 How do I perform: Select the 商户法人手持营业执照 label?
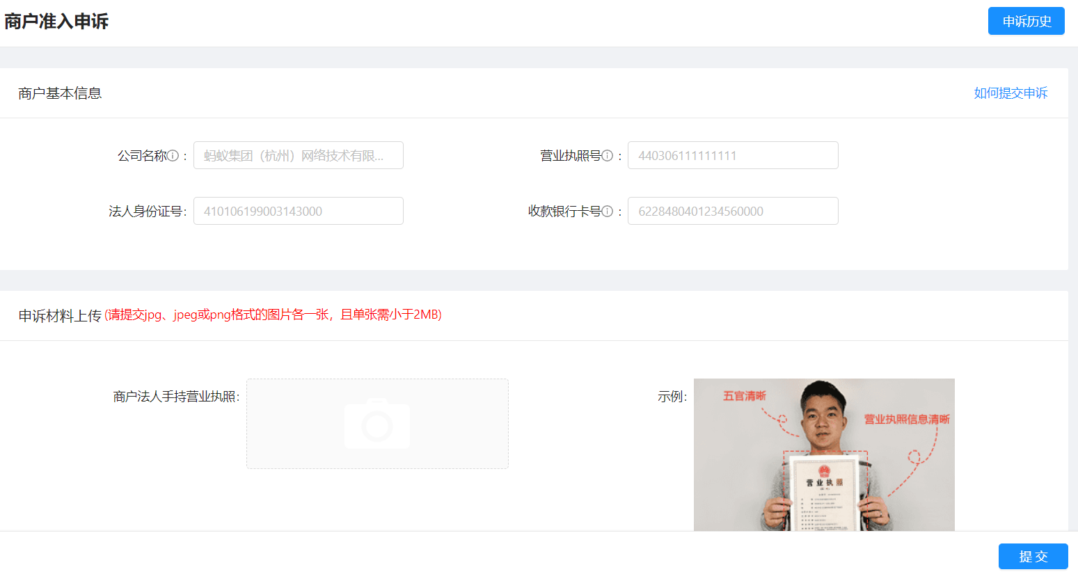[176, 397]
